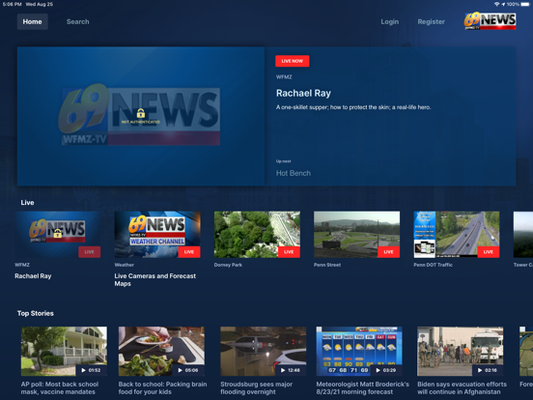Click play icon on 01:52 video
Image resolution: width=533 pixels, height=400 pixels.
click(83, 370)
